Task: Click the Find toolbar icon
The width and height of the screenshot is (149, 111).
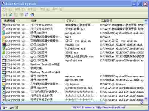Action: tap(27, 15)
